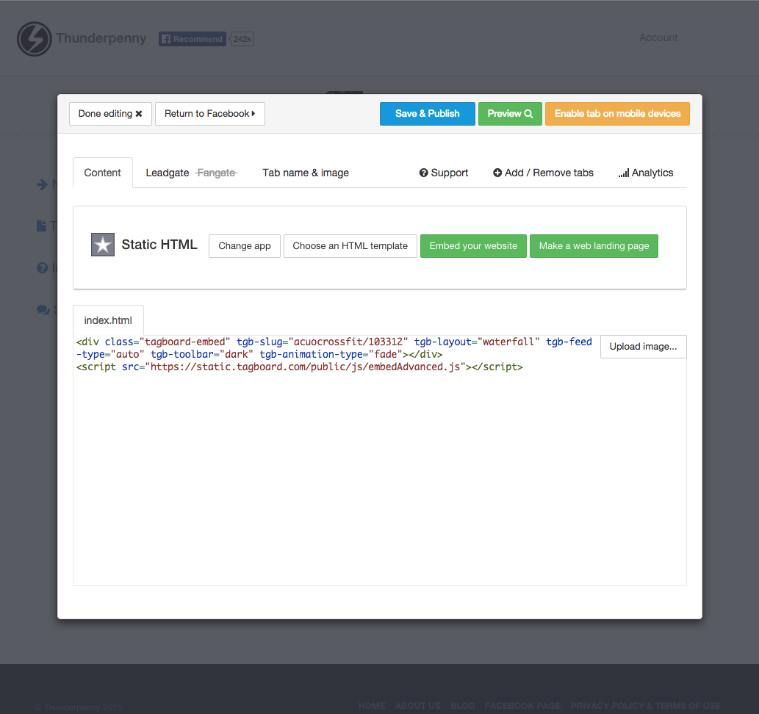Open the Analytics tab
This screenshot has width=759, height=714.
point(646,173)
